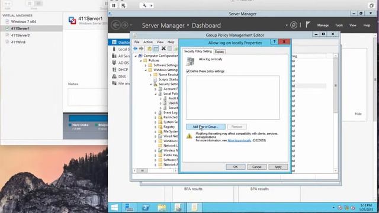Select 411Win8 virtual machine in list
Screen dimensions: 379x213
(x=18, y=42)
